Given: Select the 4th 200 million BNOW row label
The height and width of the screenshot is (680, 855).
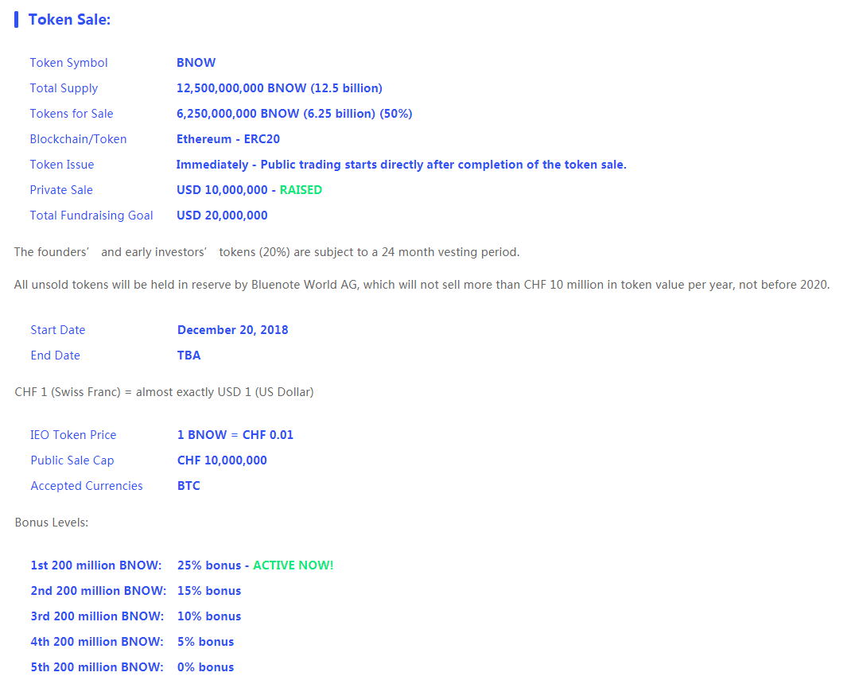Looking at the screenshot, I should (x=97, y=642).
